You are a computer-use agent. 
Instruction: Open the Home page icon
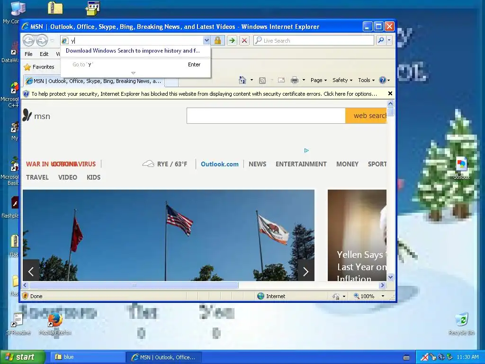242,80
